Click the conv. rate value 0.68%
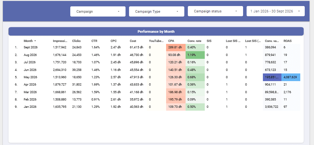The image size is (314, 145). tap(195, 77)
